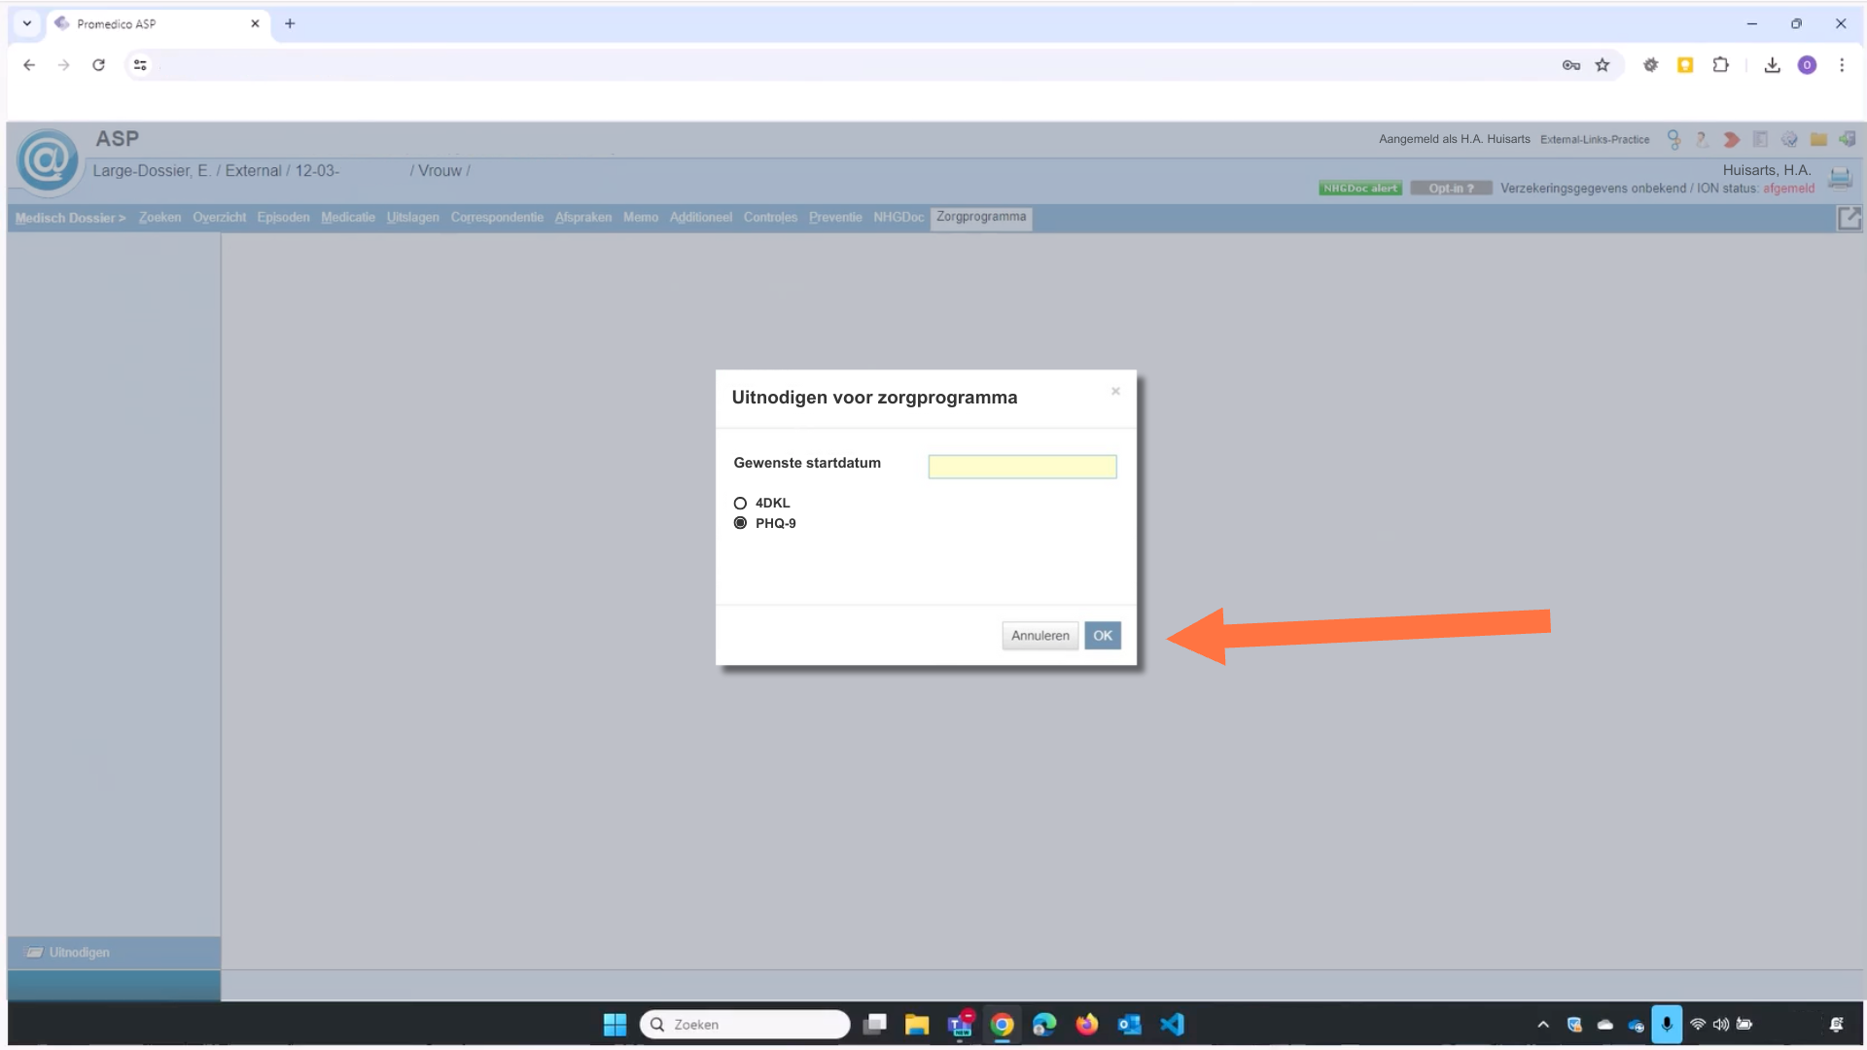Click the OK button in the dialog
This screenshot has width=1867, height=1050.
(1102, 636)
